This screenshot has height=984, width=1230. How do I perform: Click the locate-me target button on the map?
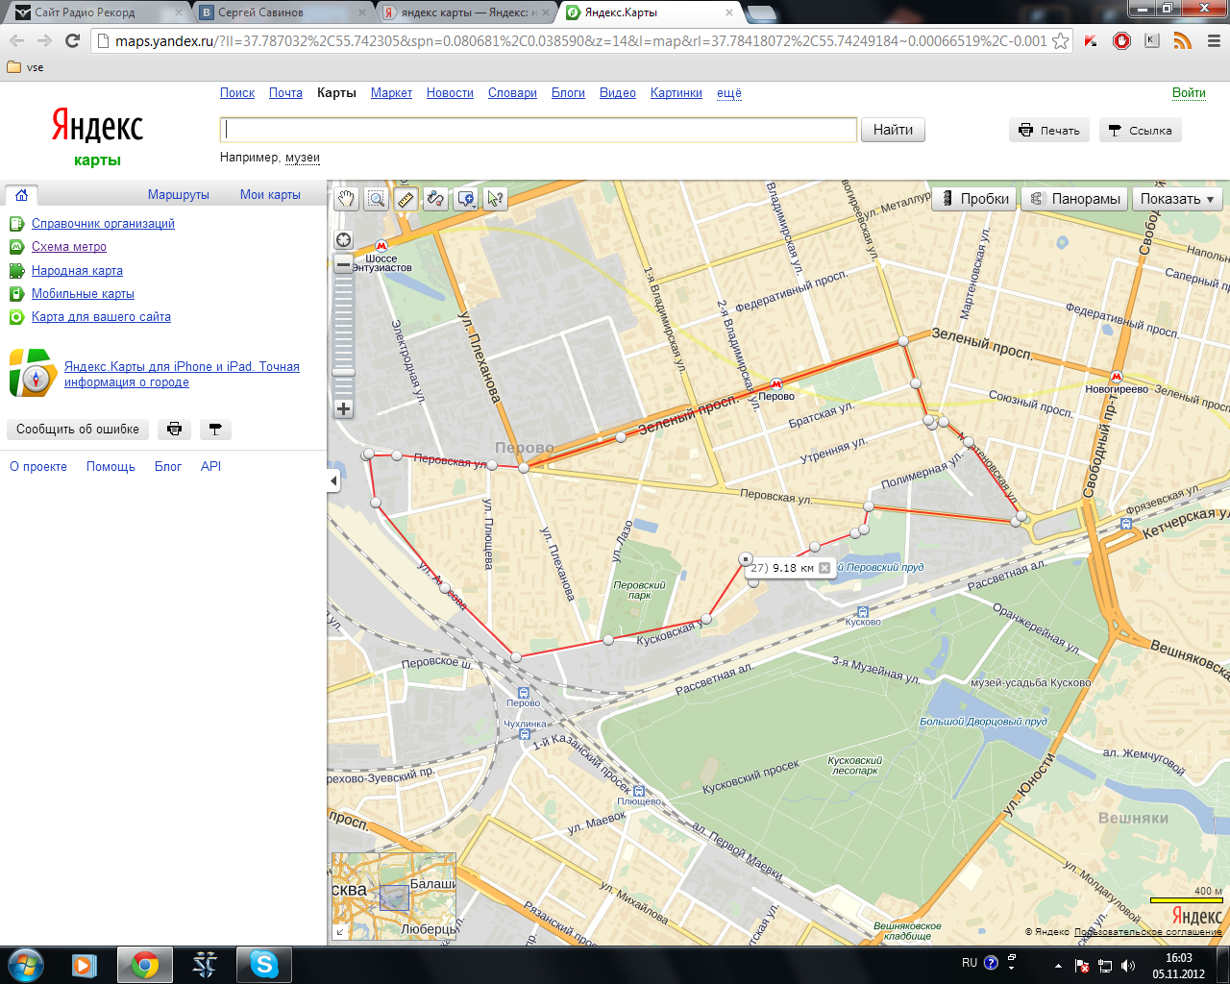[x=344, y=240]
